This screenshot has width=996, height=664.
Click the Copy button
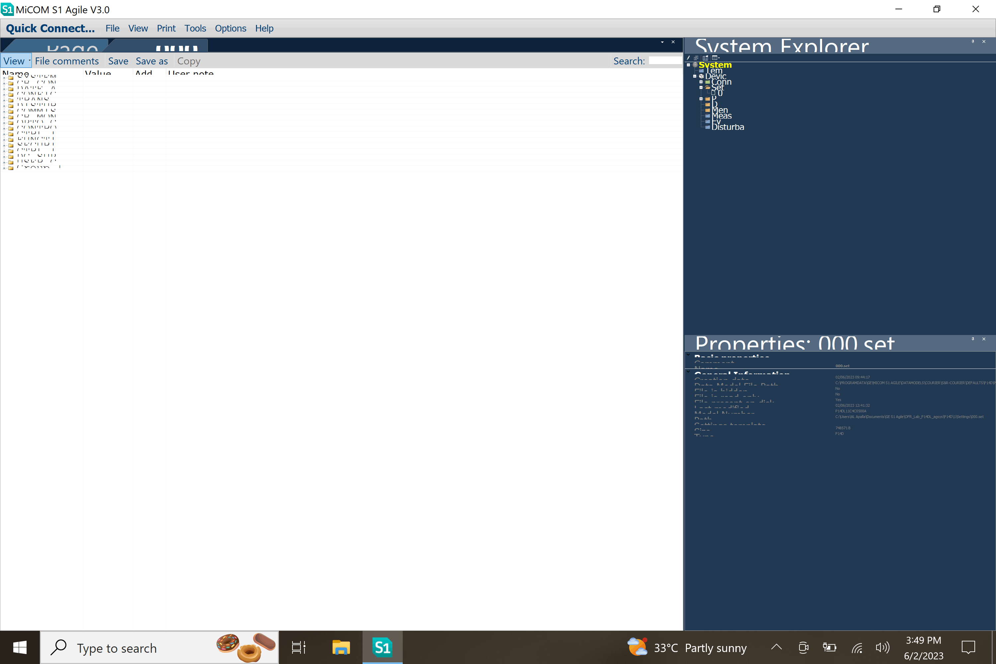189,61
